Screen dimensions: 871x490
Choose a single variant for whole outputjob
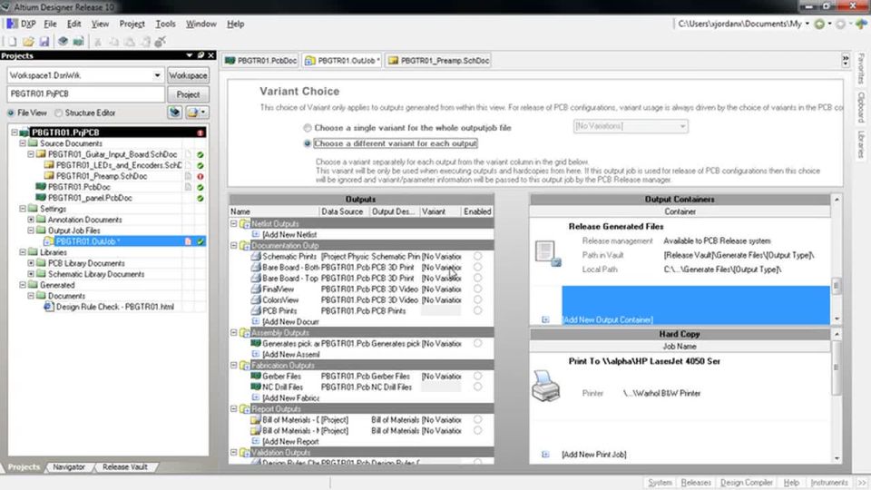point(308,128)
